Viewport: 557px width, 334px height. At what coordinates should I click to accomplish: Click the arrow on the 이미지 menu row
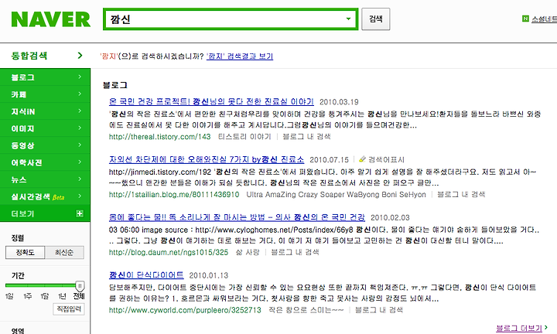click(x=80, y=128)
